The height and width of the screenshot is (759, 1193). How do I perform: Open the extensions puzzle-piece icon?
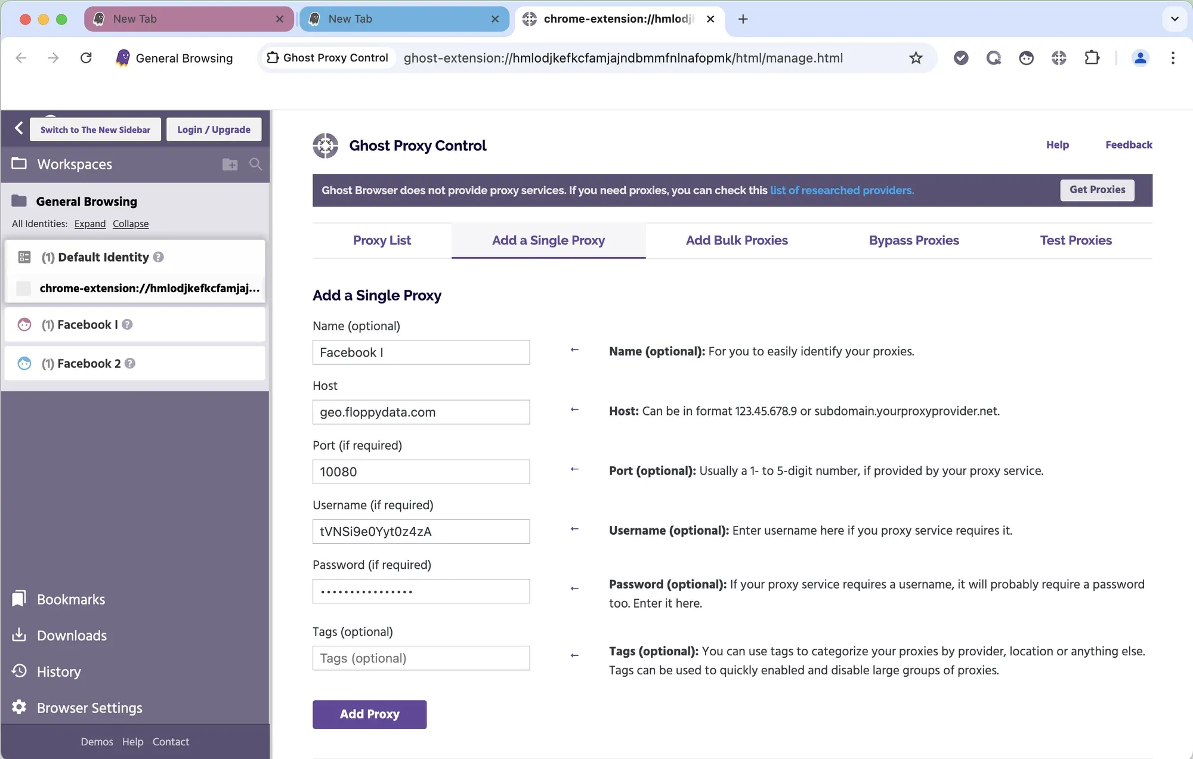tap(1092, 58)
